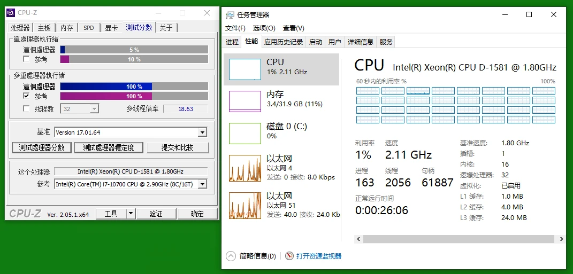Click the handles count 61887

point(438,183)
